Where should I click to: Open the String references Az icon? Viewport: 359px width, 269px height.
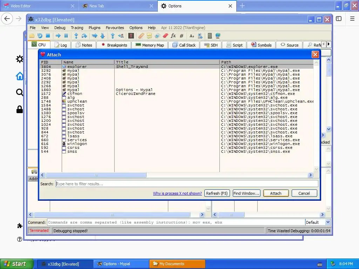tap(192, 36)
